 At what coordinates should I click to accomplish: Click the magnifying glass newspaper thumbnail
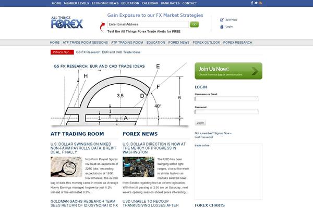pyautogui.click(x=66, y=167)
